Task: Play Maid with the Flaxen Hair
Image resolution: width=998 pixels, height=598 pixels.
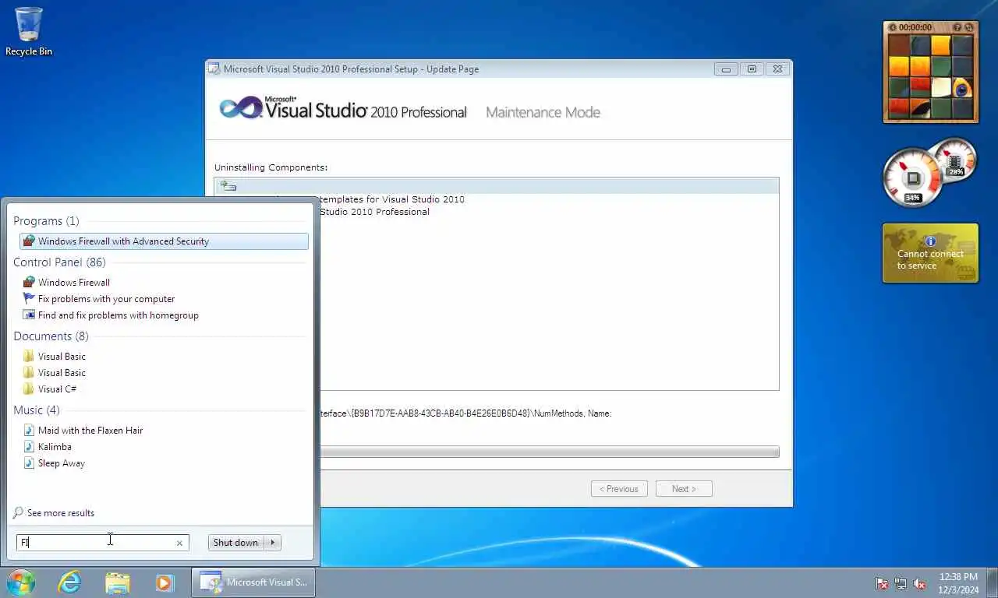Action: point(90,431)
